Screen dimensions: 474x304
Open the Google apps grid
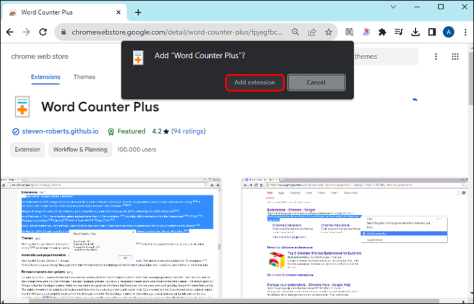455,57
